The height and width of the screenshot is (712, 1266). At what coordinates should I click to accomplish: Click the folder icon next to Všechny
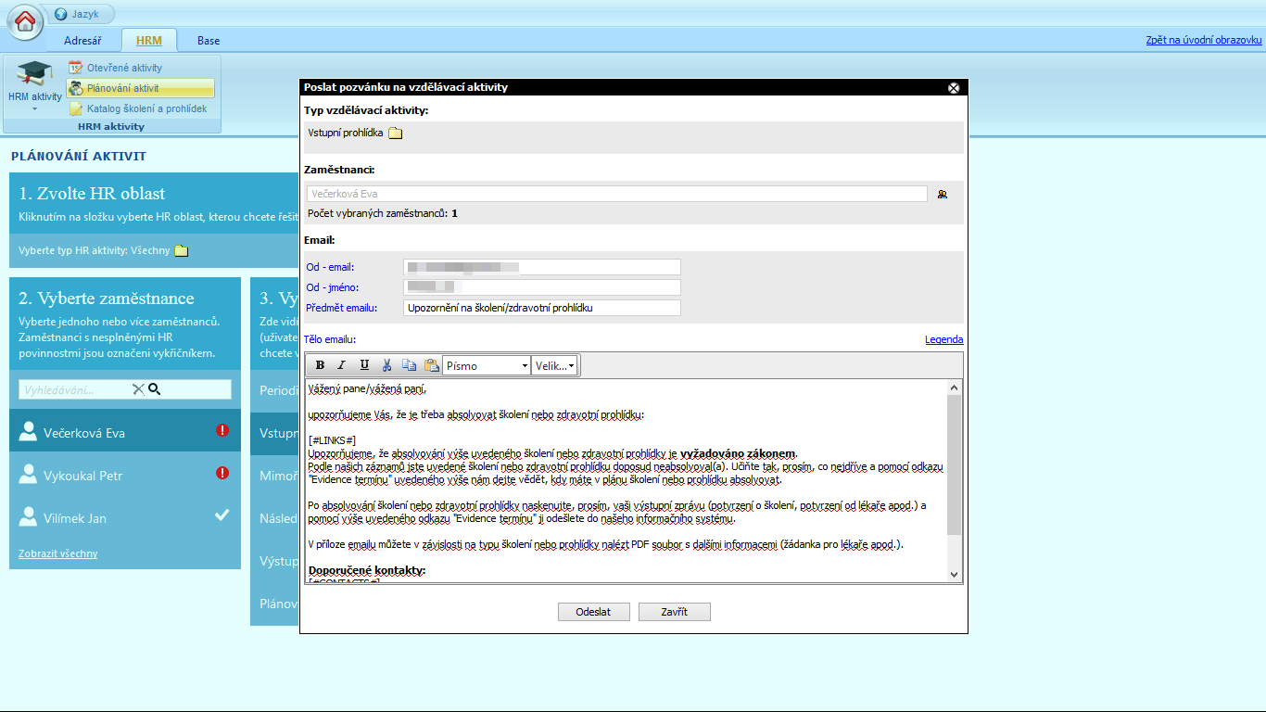[182, 250]
